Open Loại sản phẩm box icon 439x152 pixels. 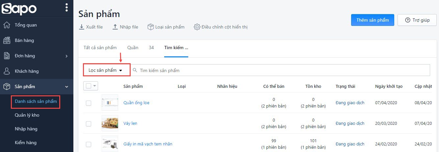tap(151, 27)
